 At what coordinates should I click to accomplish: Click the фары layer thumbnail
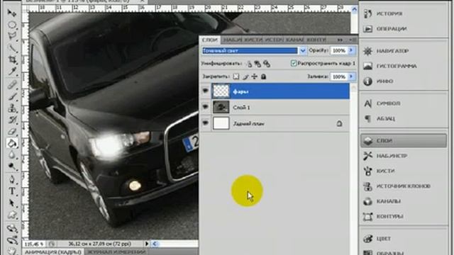(x=221, y=91)
